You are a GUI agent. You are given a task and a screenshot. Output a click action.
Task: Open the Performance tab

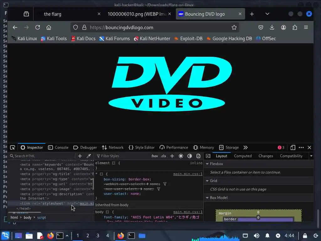pyautogui.click(x=174, y=147)
